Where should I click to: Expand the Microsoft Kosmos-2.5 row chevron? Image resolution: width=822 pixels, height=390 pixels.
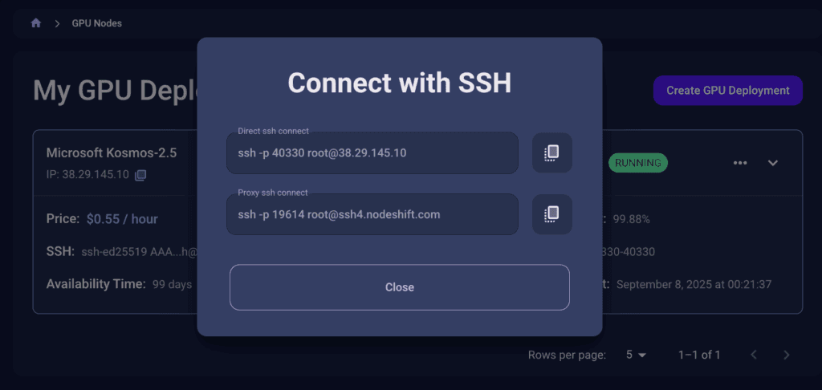pos(773,162)
